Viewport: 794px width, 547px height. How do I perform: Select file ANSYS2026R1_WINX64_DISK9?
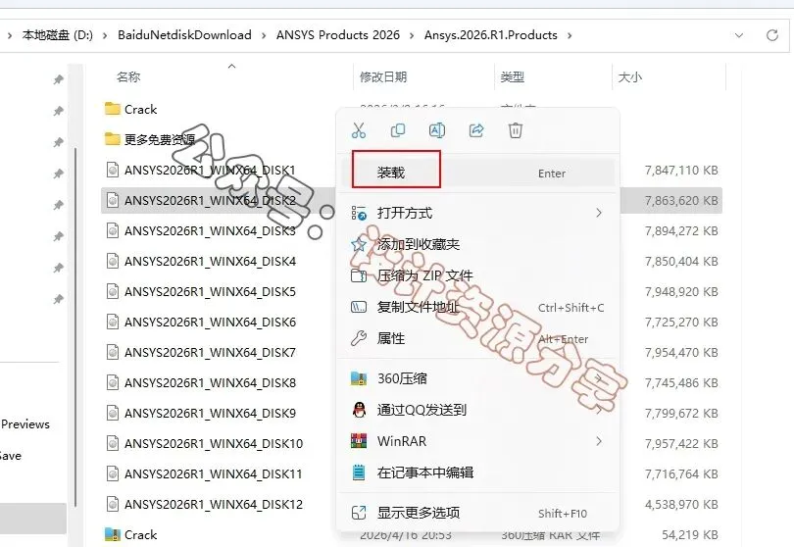pyautogui.click(x=200, y=414)
